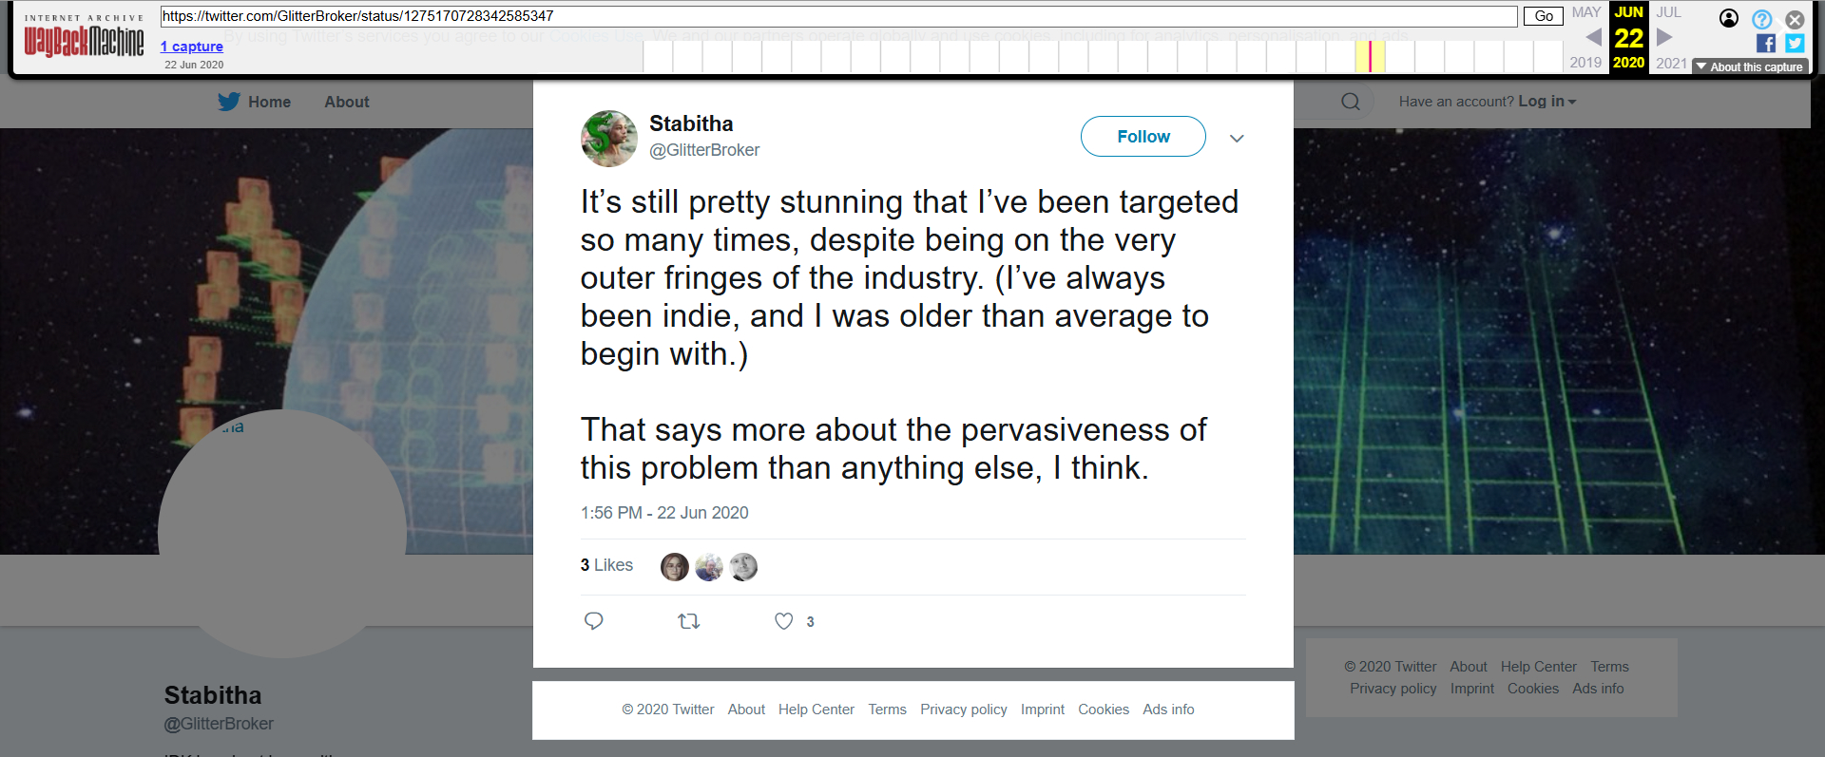1825x757 pixels.
Task: Go to the next capture arrow
Action: 1664,37
